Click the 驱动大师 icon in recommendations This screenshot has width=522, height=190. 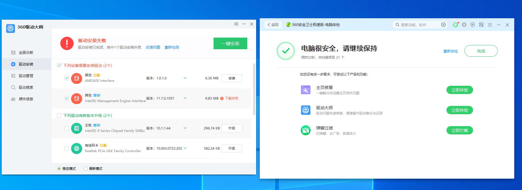(x=306, y=110)
